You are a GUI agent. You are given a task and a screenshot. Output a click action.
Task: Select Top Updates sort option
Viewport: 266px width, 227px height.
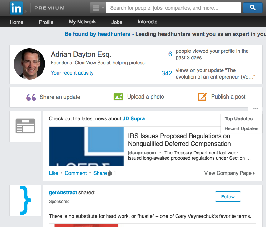[238, 119]
